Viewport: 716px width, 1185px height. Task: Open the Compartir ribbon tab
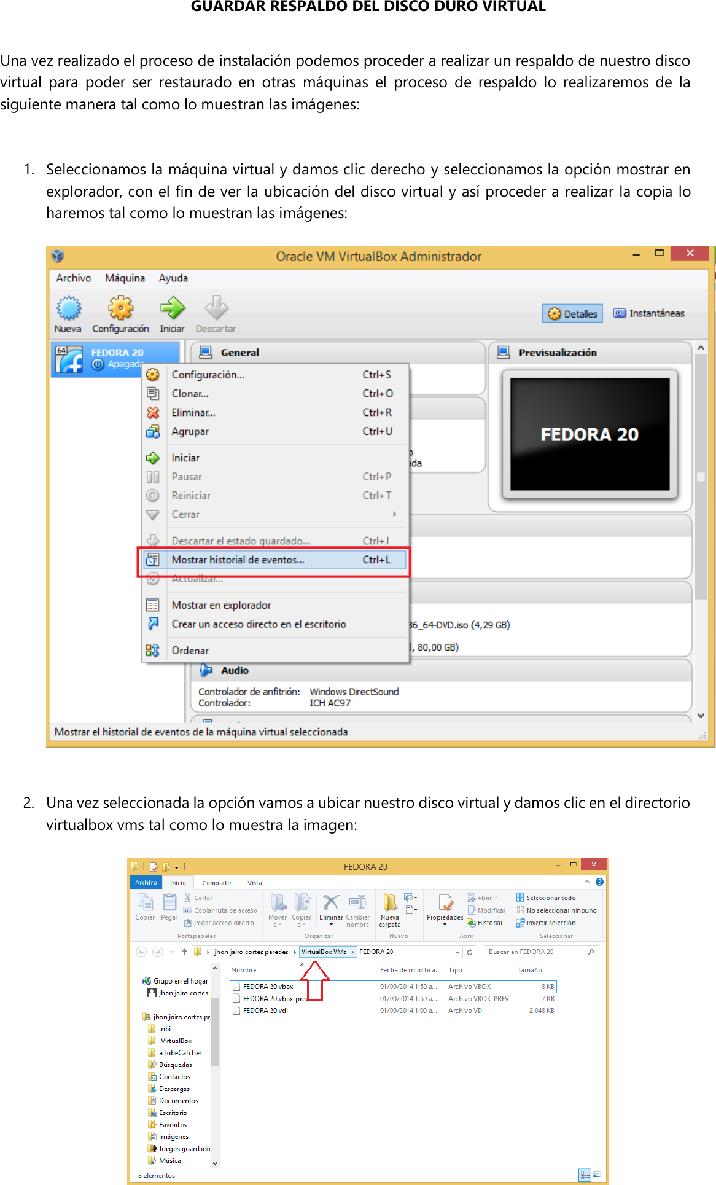(x=217, y=883)
